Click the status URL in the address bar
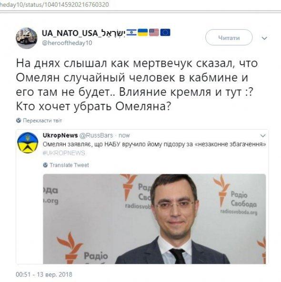 pyautogui.click(x=54, y=4)
